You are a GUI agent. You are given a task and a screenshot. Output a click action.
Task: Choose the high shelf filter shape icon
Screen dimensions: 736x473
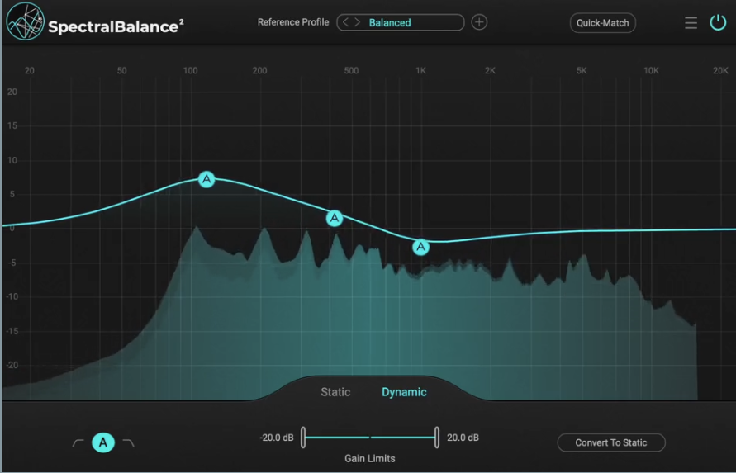coord(129,442)
